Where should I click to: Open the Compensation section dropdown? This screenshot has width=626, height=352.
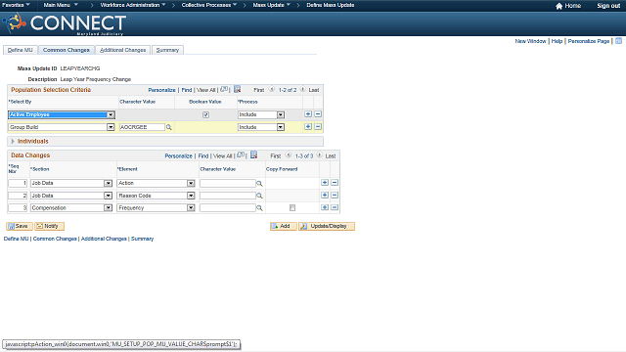71,208
